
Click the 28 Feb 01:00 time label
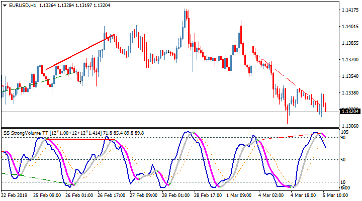pyautogui.click(x=174, y=194)
